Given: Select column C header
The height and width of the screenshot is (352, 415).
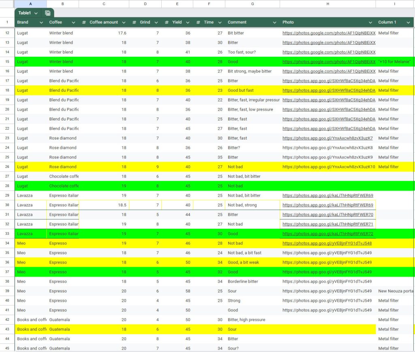Looking at the screenshot, I should coord(104,4).
